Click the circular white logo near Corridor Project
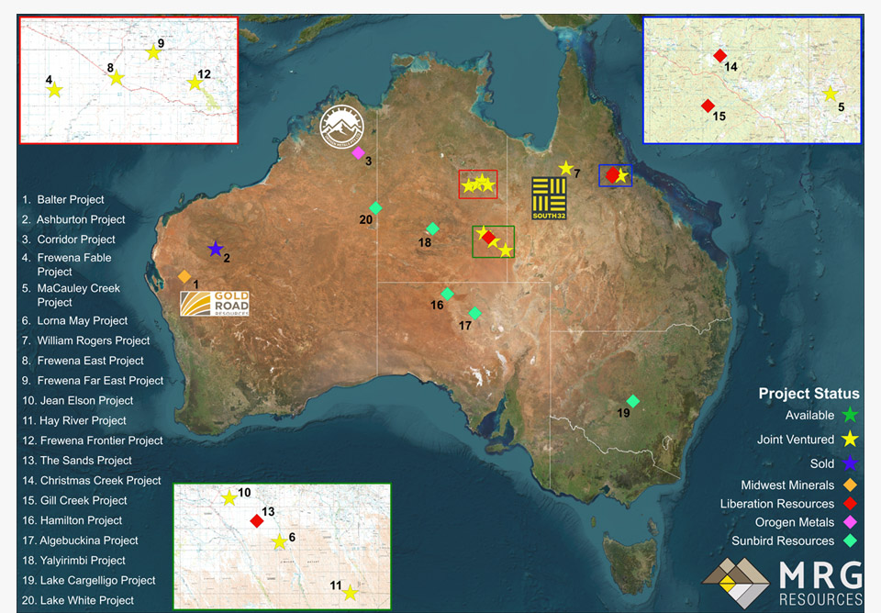This screenshot has height=613, width=881. 341,127
